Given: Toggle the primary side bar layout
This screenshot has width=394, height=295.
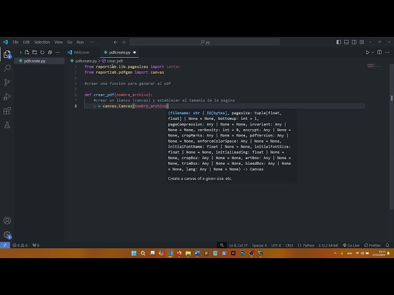Looking at the screenshot, I should [339, 42].
